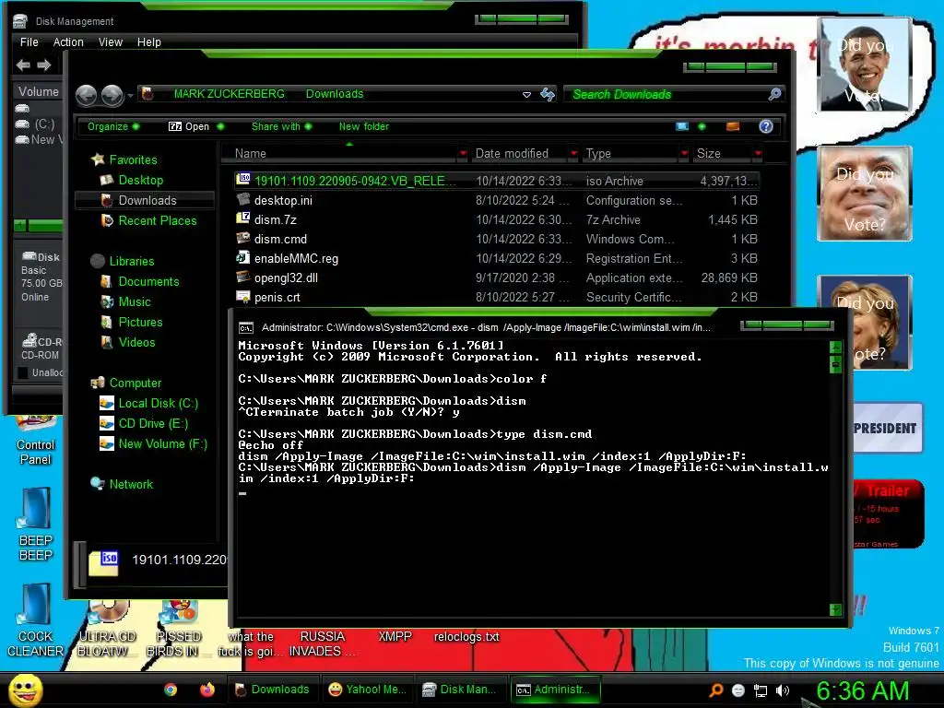The image size is (944, 708).
Task: Open the address bar history dropdown
Action: 526,95
